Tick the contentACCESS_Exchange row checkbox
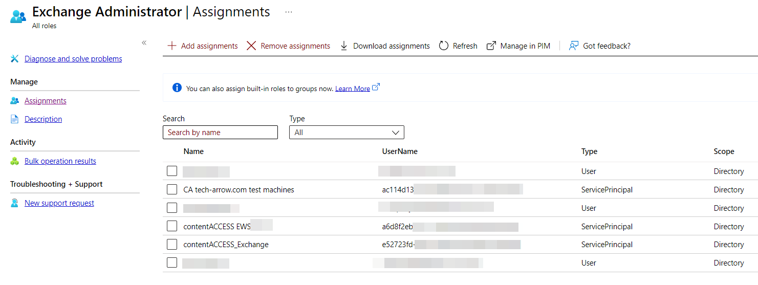This screenshot has height=285, width=758. (x=172, y=245)
